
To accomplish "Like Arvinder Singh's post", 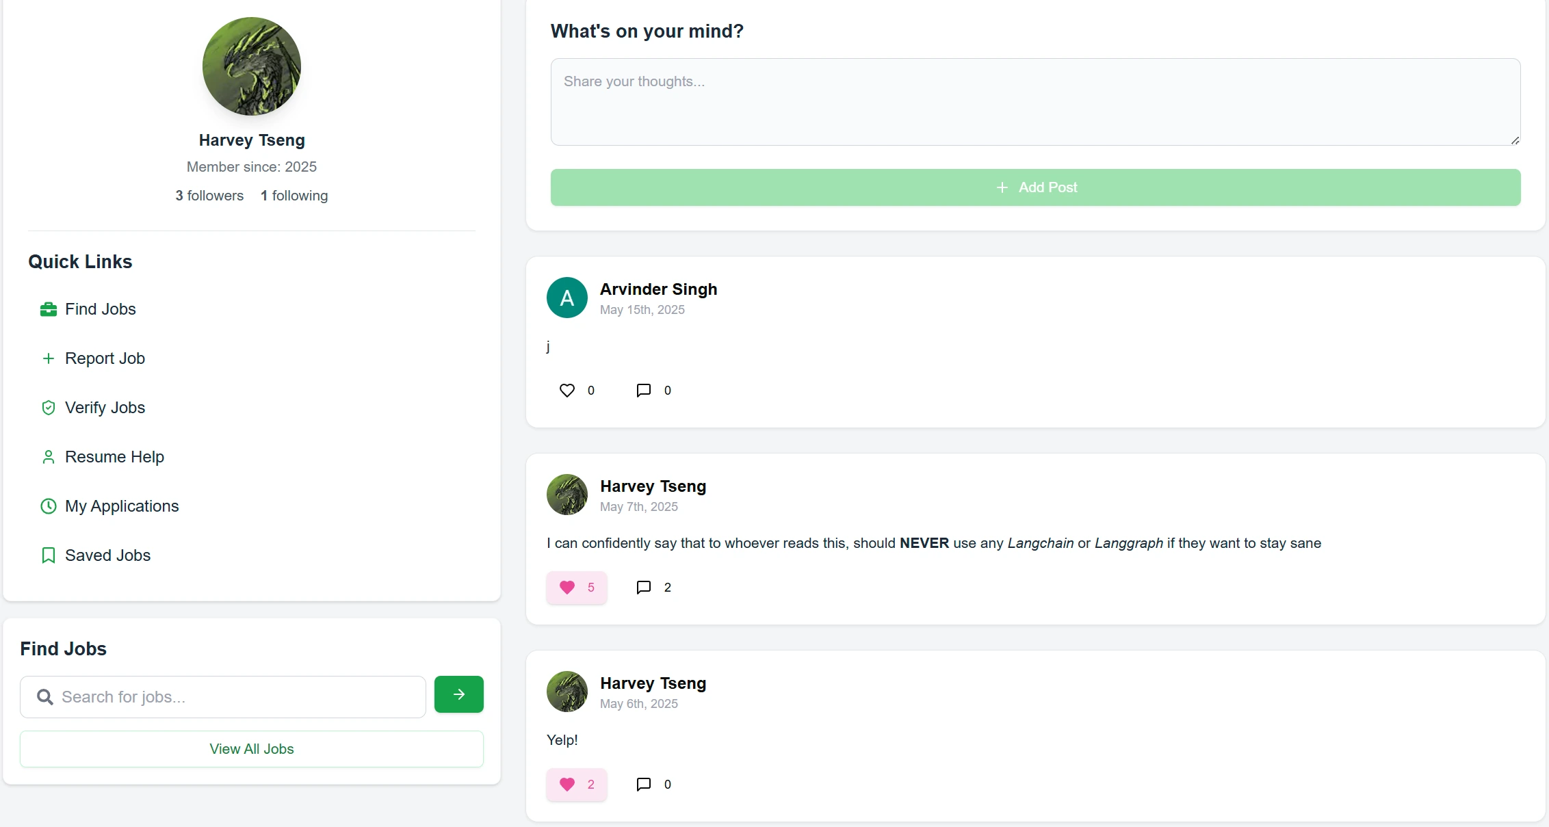I will [x=567, y=390].
